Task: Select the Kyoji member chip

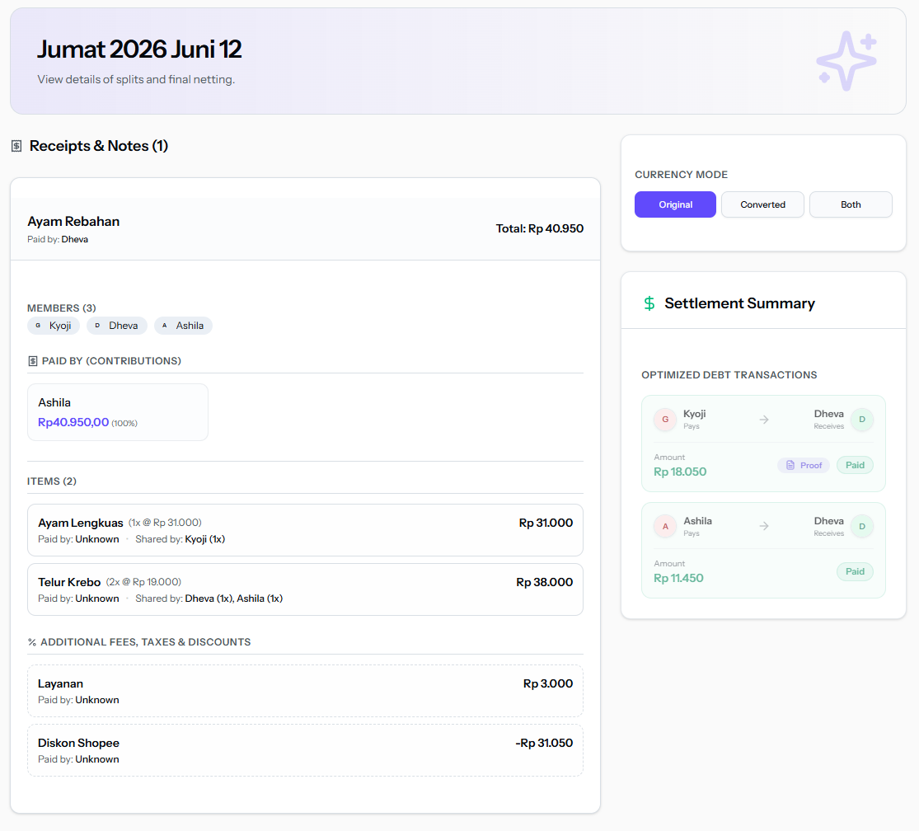Action: 54,326
